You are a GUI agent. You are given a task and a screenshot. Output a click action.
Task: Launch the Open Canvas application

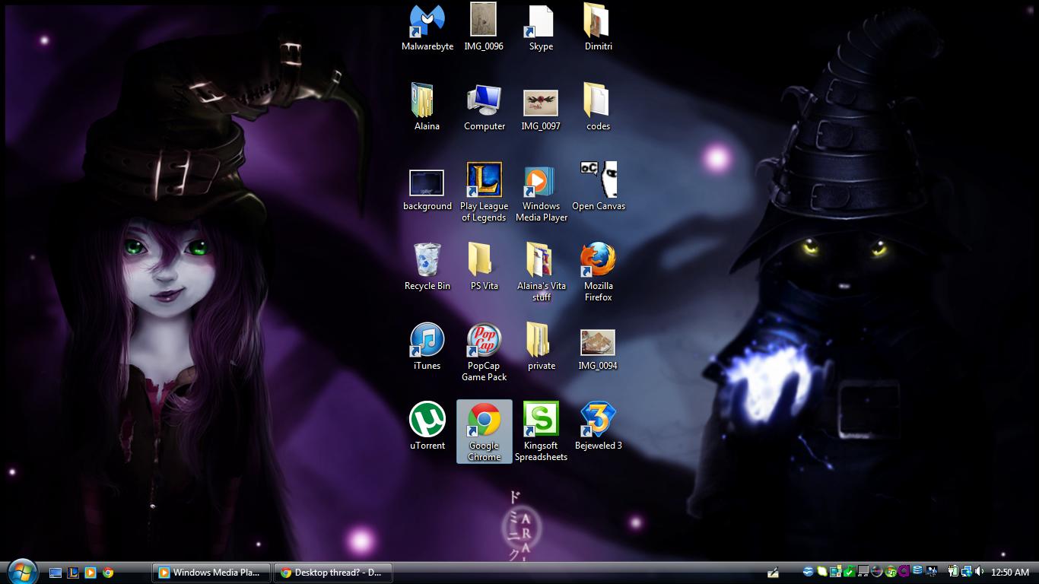(x=599, y=187)
